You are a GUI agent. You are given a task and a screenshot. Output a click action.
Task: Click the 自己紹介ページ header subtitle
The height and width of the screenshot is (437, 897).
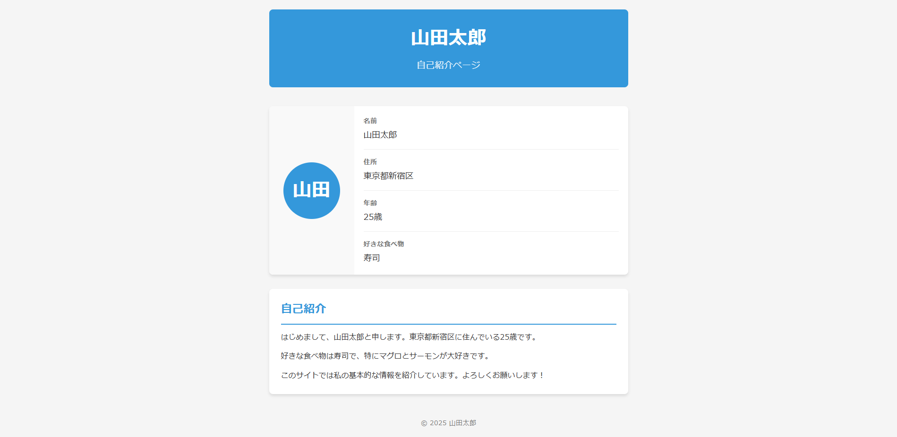click(x=448, y=65)
